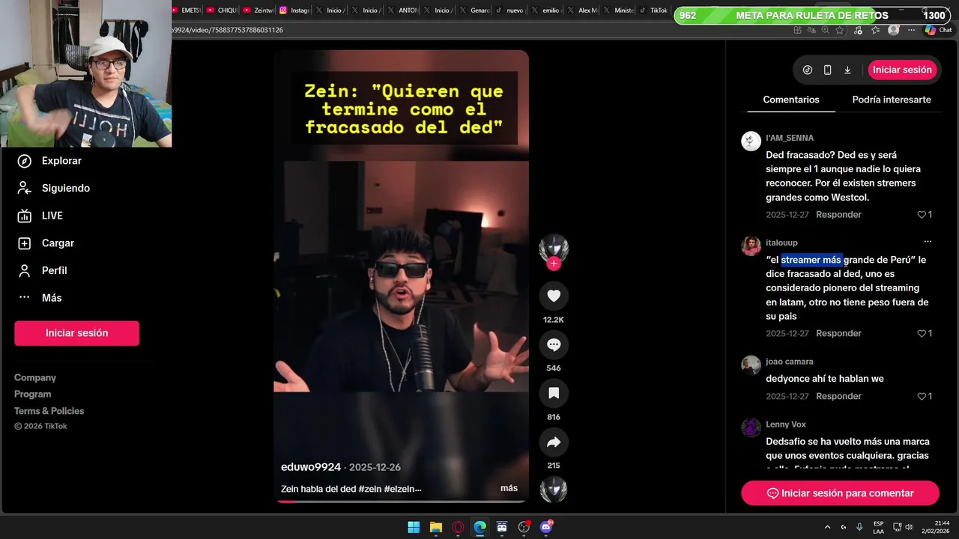Pause the Zein TikTok video
959x539 pixels.
tap(401, 277)
